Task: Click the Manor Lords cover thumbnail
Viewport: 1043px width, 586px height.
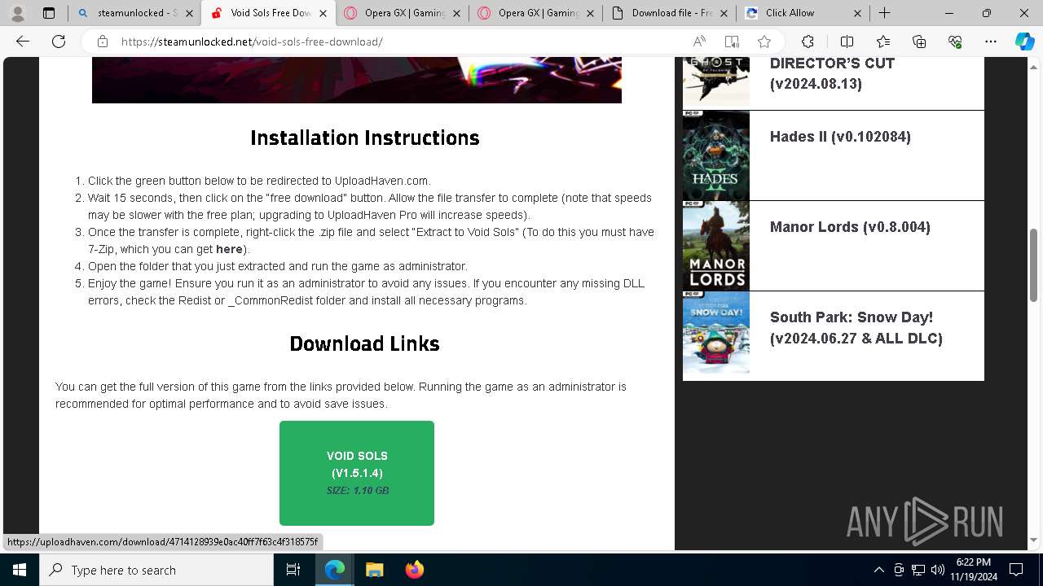Action: coord(716,246)
